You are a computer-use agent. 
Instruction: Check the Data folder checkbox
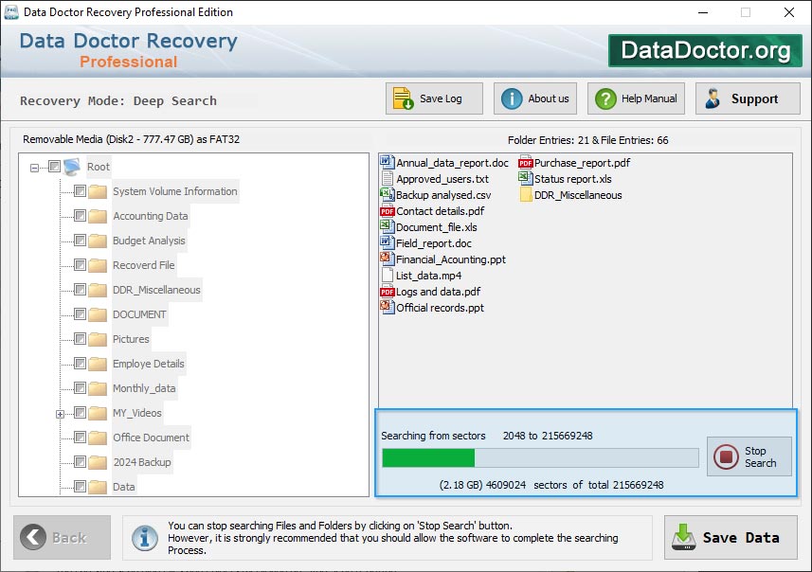tap(80, 486)
